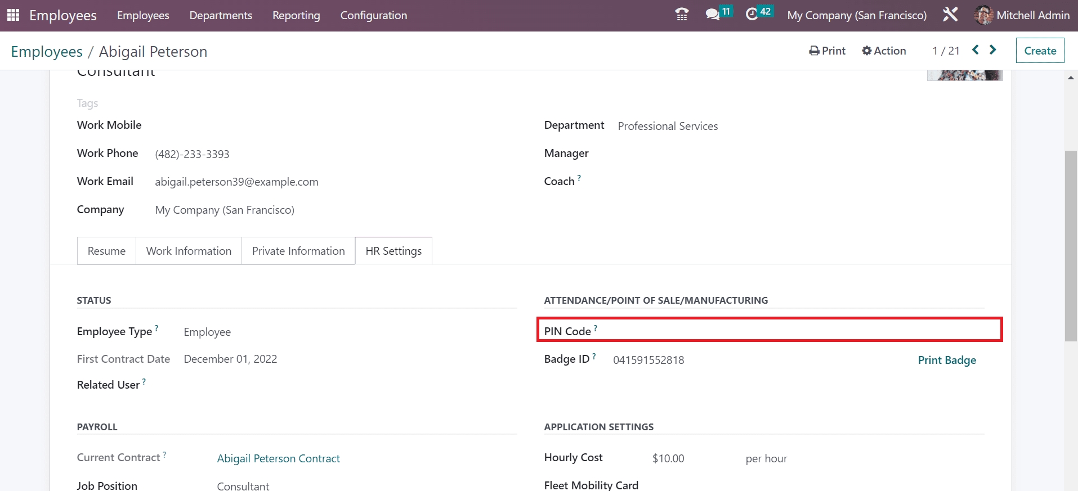Click the PIN Code help question mark

(596, 328)
